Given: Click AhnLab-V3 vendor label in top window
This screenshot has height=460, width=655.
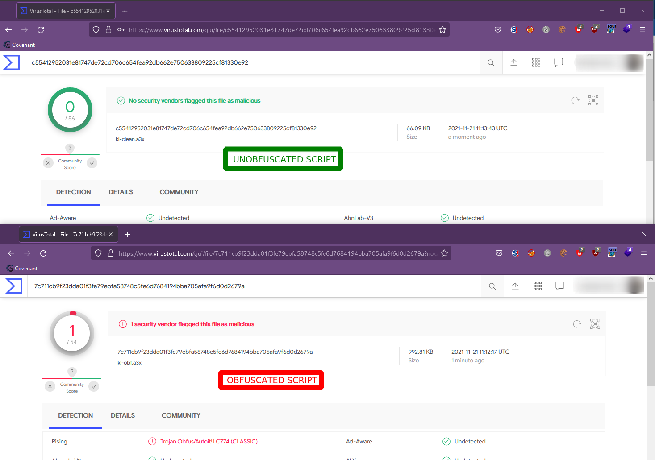Looking at the screenshot, I should tap(359, 218).
